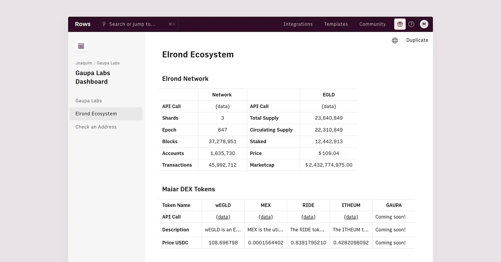Click the Price value $109.04

click(329, 153)
